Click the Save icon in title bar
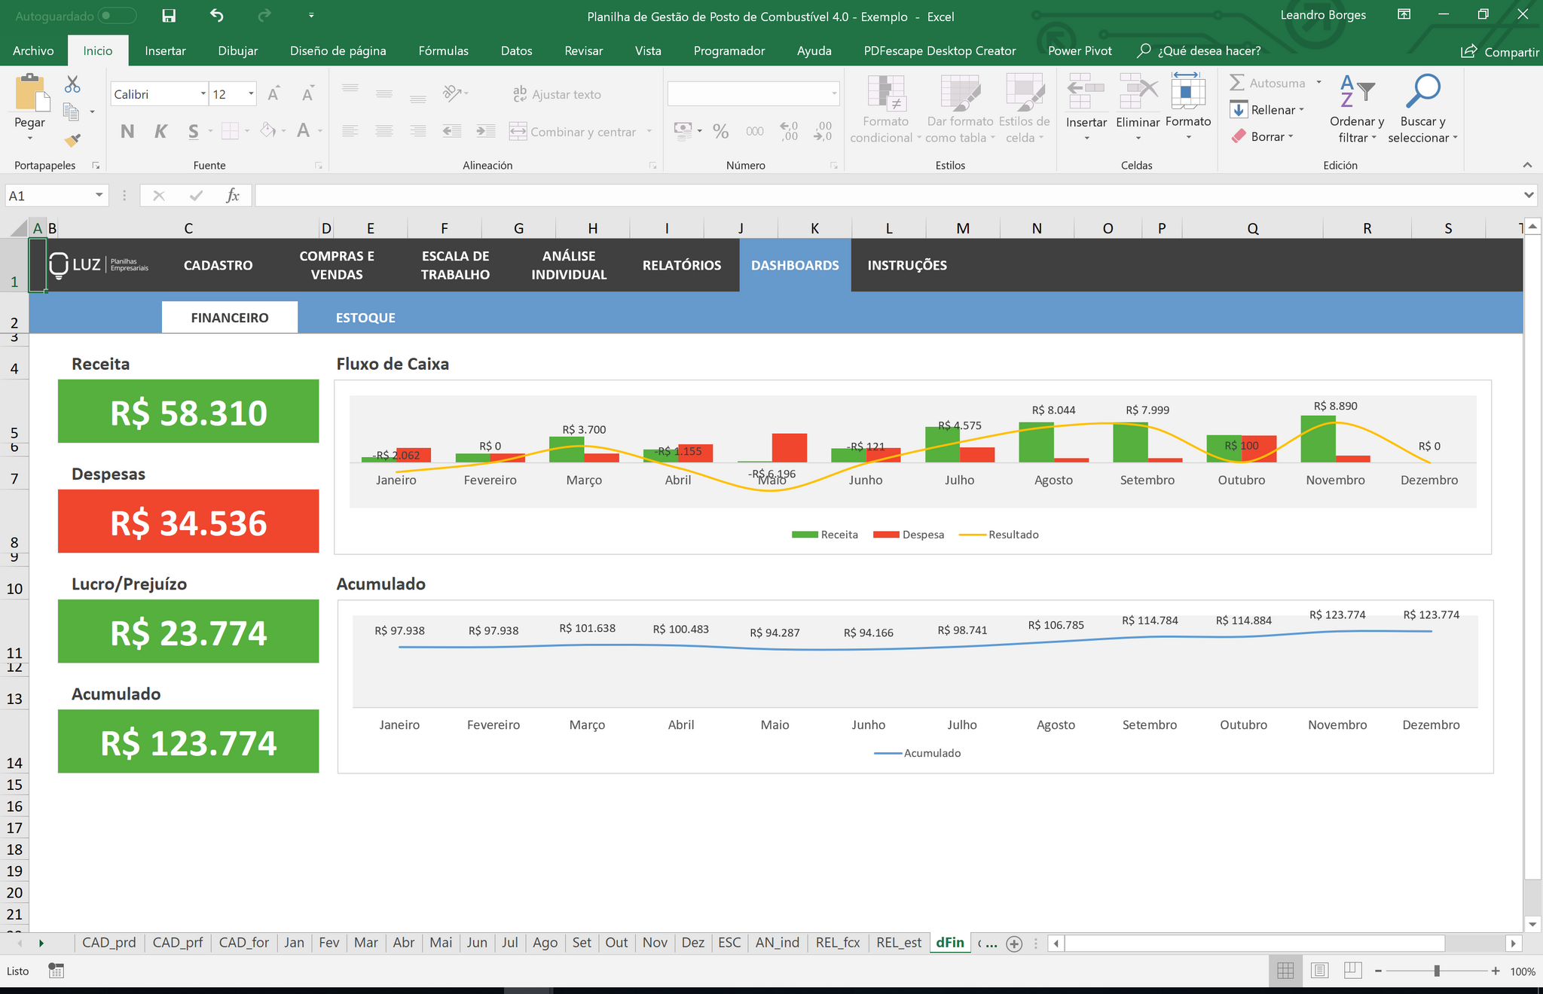Image resolution: width=1543 pixels, height=994 pixels. 169,16
